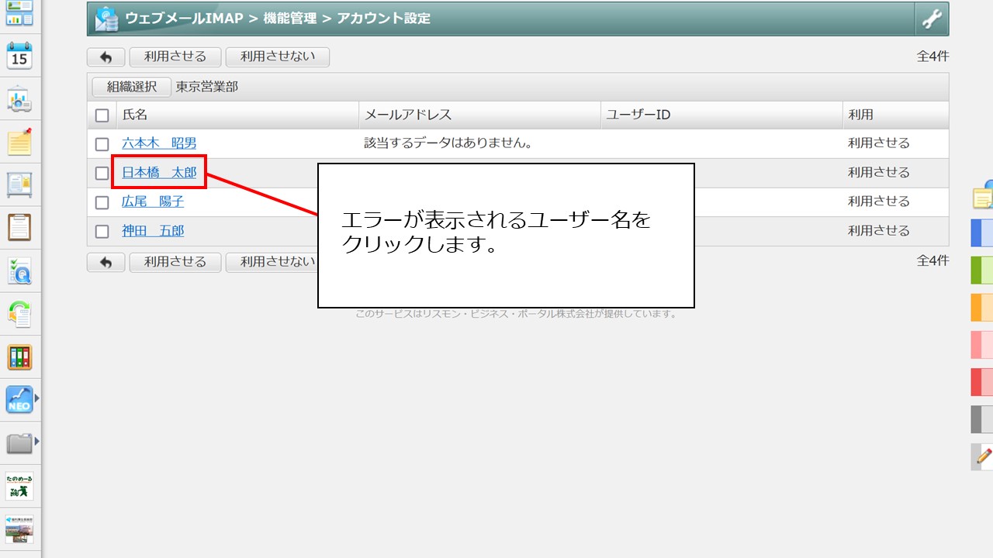Open the photo banner thumbnail below たのめーる

point(19,529)
